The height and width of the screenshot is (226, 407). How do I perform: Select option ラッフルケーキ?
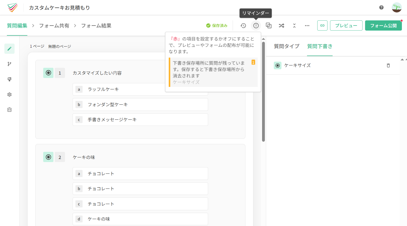tap(140, 89)
